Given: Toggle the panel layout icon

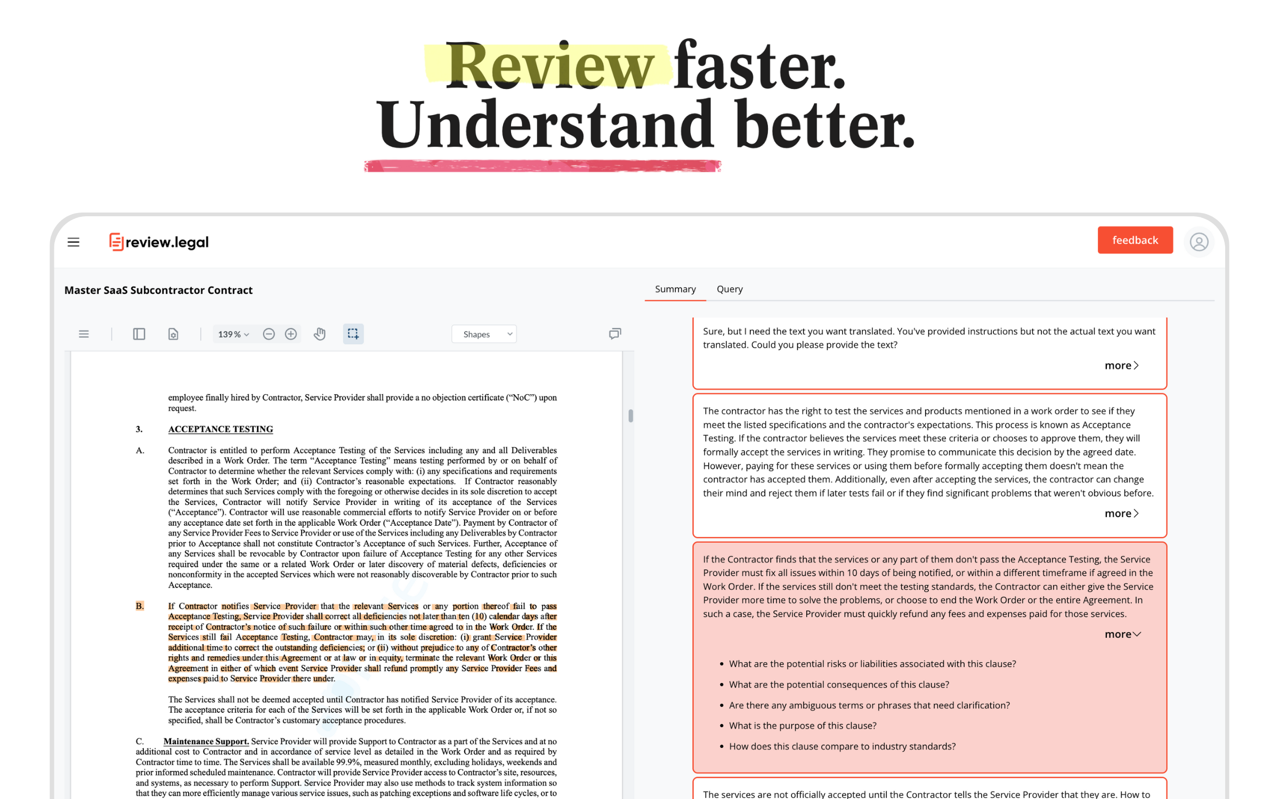Looking at the screenshot, I should [x=140, y=334].
